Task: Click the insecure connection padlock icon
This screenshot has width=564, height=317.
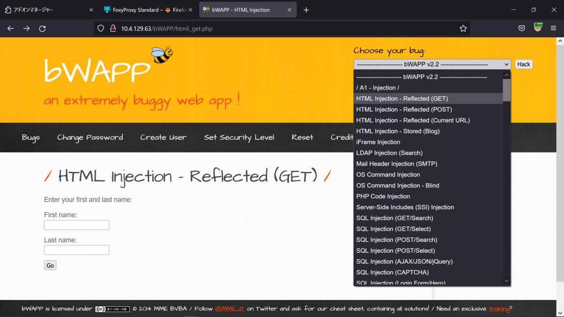Action: click(x=113, y=29)
